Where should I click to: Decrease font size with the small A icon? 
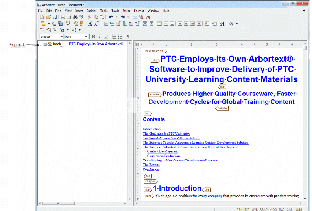tap(96, 24)
